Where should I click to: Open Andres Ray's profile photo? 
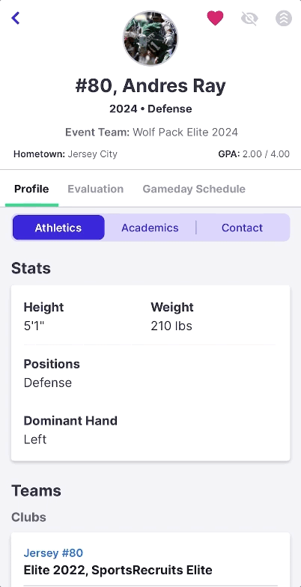(x=150, y=38)
